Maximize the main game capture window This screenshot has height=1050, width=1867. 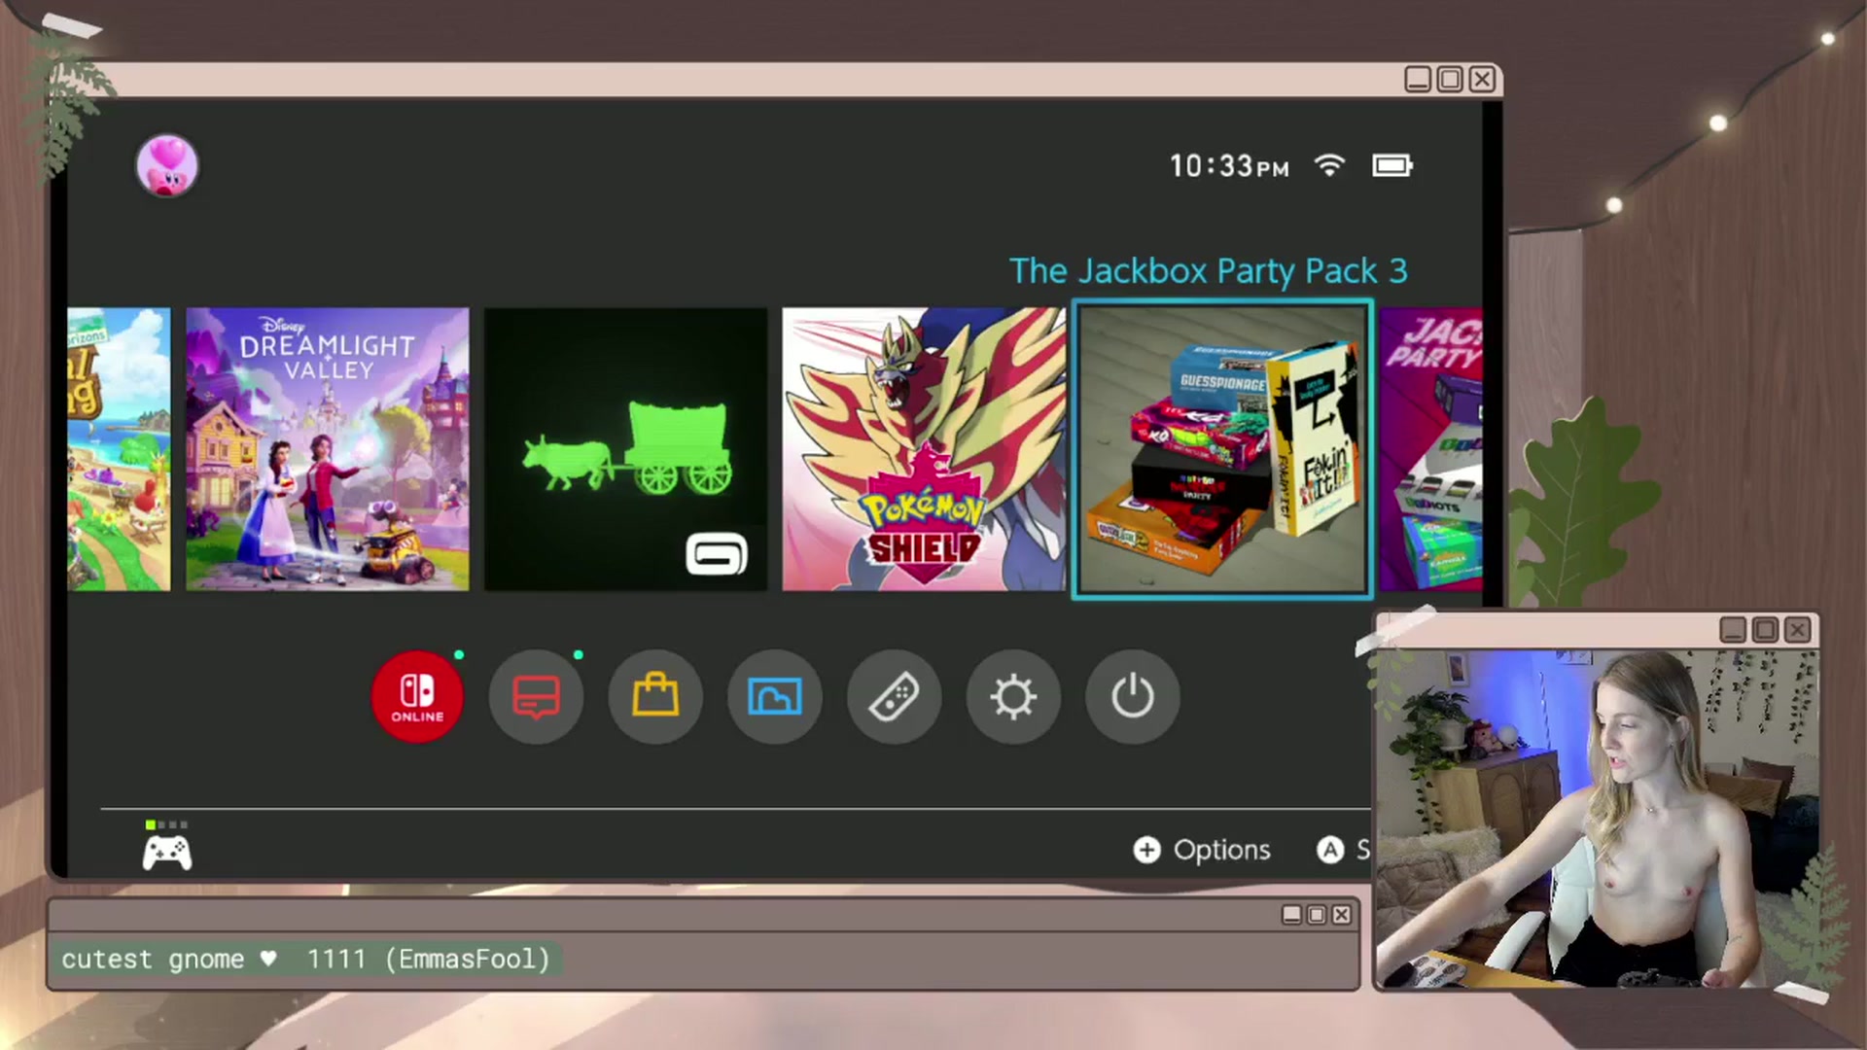pyautogui.click(x=1450, y=79)
